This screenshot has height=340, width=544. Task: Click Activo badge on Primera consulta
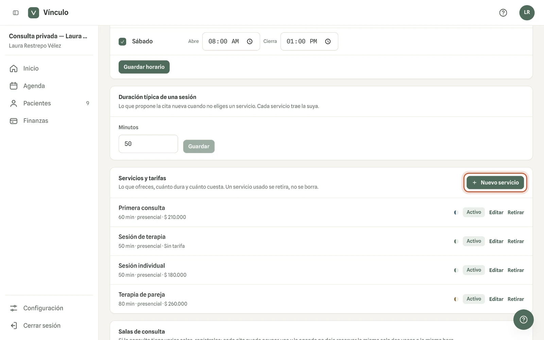474,212
